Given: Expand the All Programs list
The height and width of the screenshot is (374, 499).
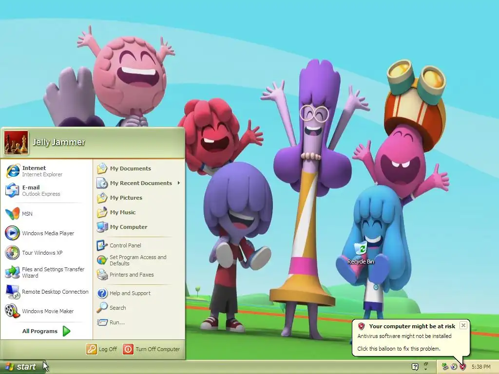Looking at the screenshot, I should click(x=46, y=331).
